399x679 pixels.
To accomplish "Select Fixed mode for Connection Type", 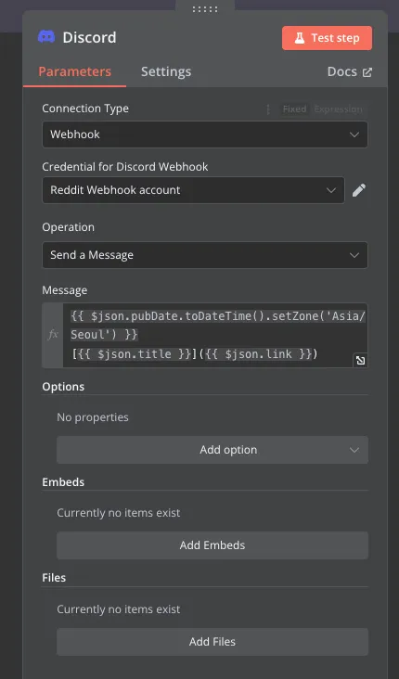I will (x=294, y=109).
